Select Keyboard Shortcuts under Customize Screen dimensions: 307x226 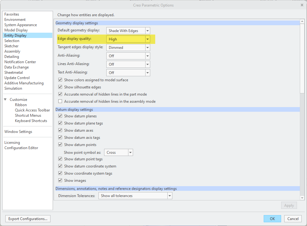(x=31, y=121)
